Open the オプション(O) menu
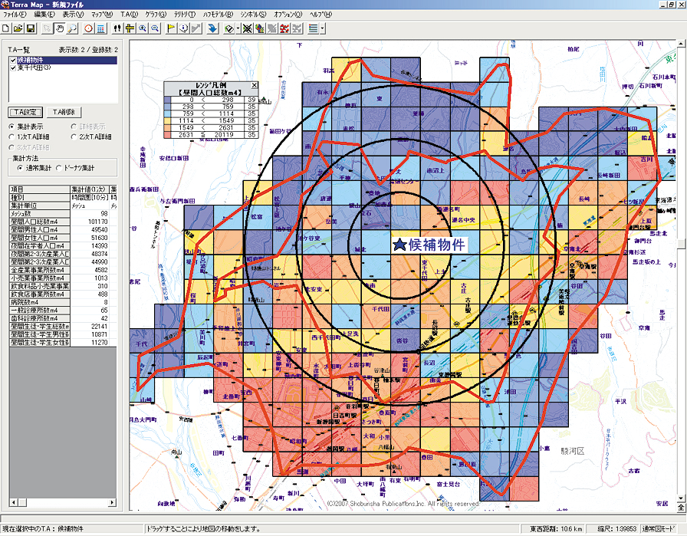 tap(288, 15)
